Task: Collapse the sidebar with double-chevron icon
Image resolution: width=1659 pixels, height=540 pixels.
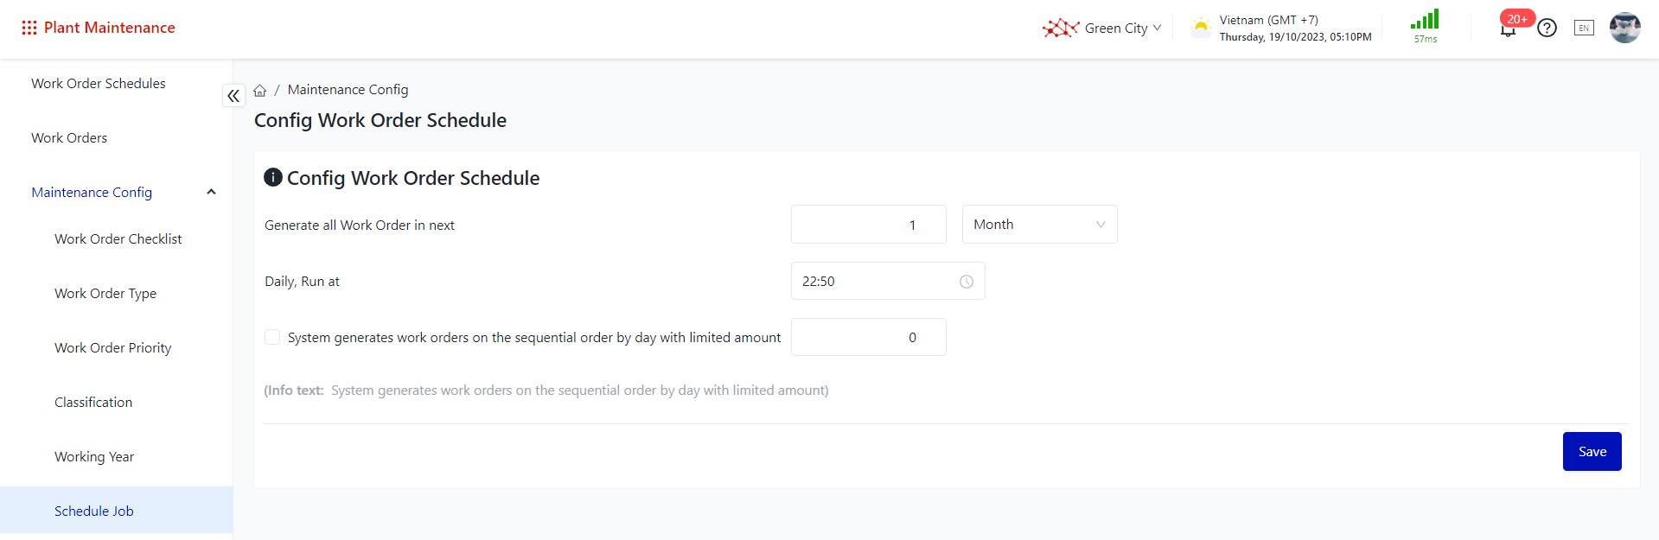Action: (x=233, y=96)
